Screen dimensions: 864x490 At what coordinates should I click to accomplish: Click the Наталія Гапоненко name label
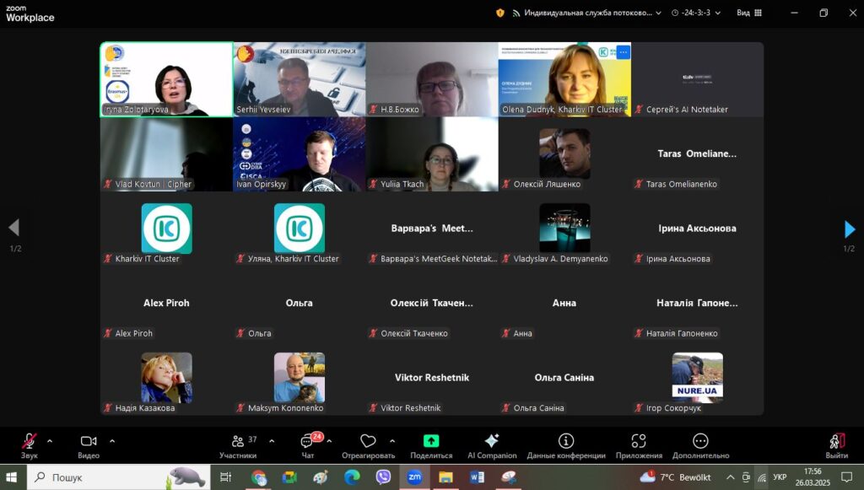point(682,333)
